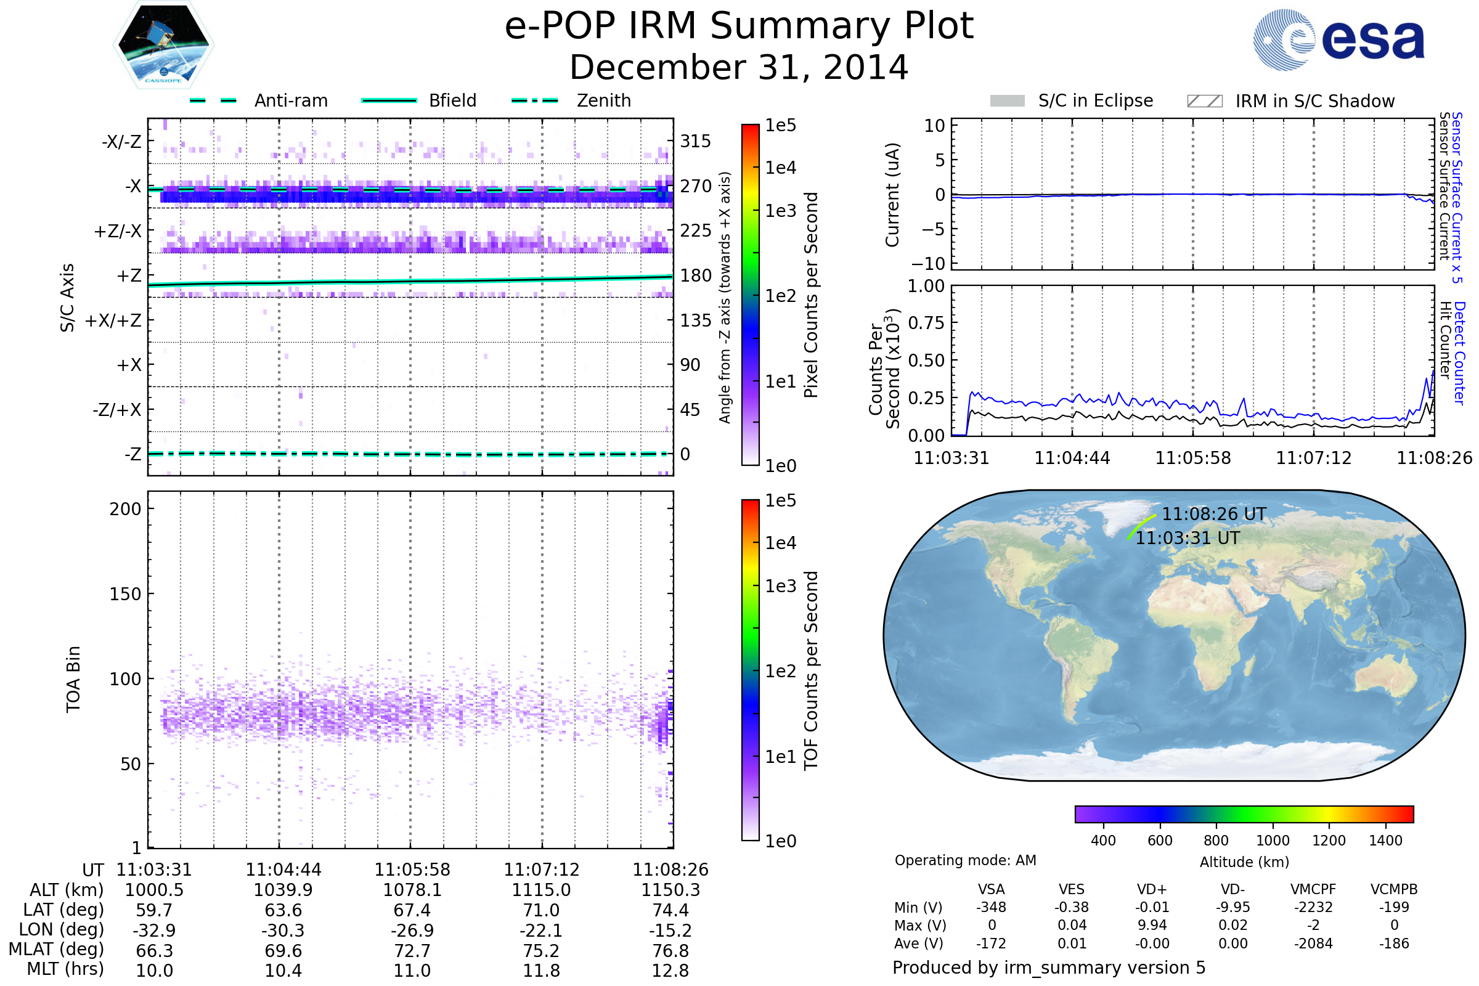Viewport: 1479px width, 986px height.
Task: Click the Operating mode: AM text
Action: click(x=965, y=860)
